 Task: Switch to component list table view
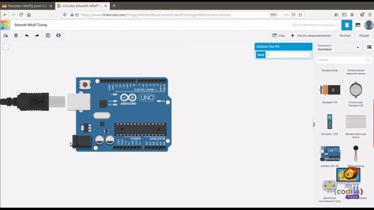(358, 25)
